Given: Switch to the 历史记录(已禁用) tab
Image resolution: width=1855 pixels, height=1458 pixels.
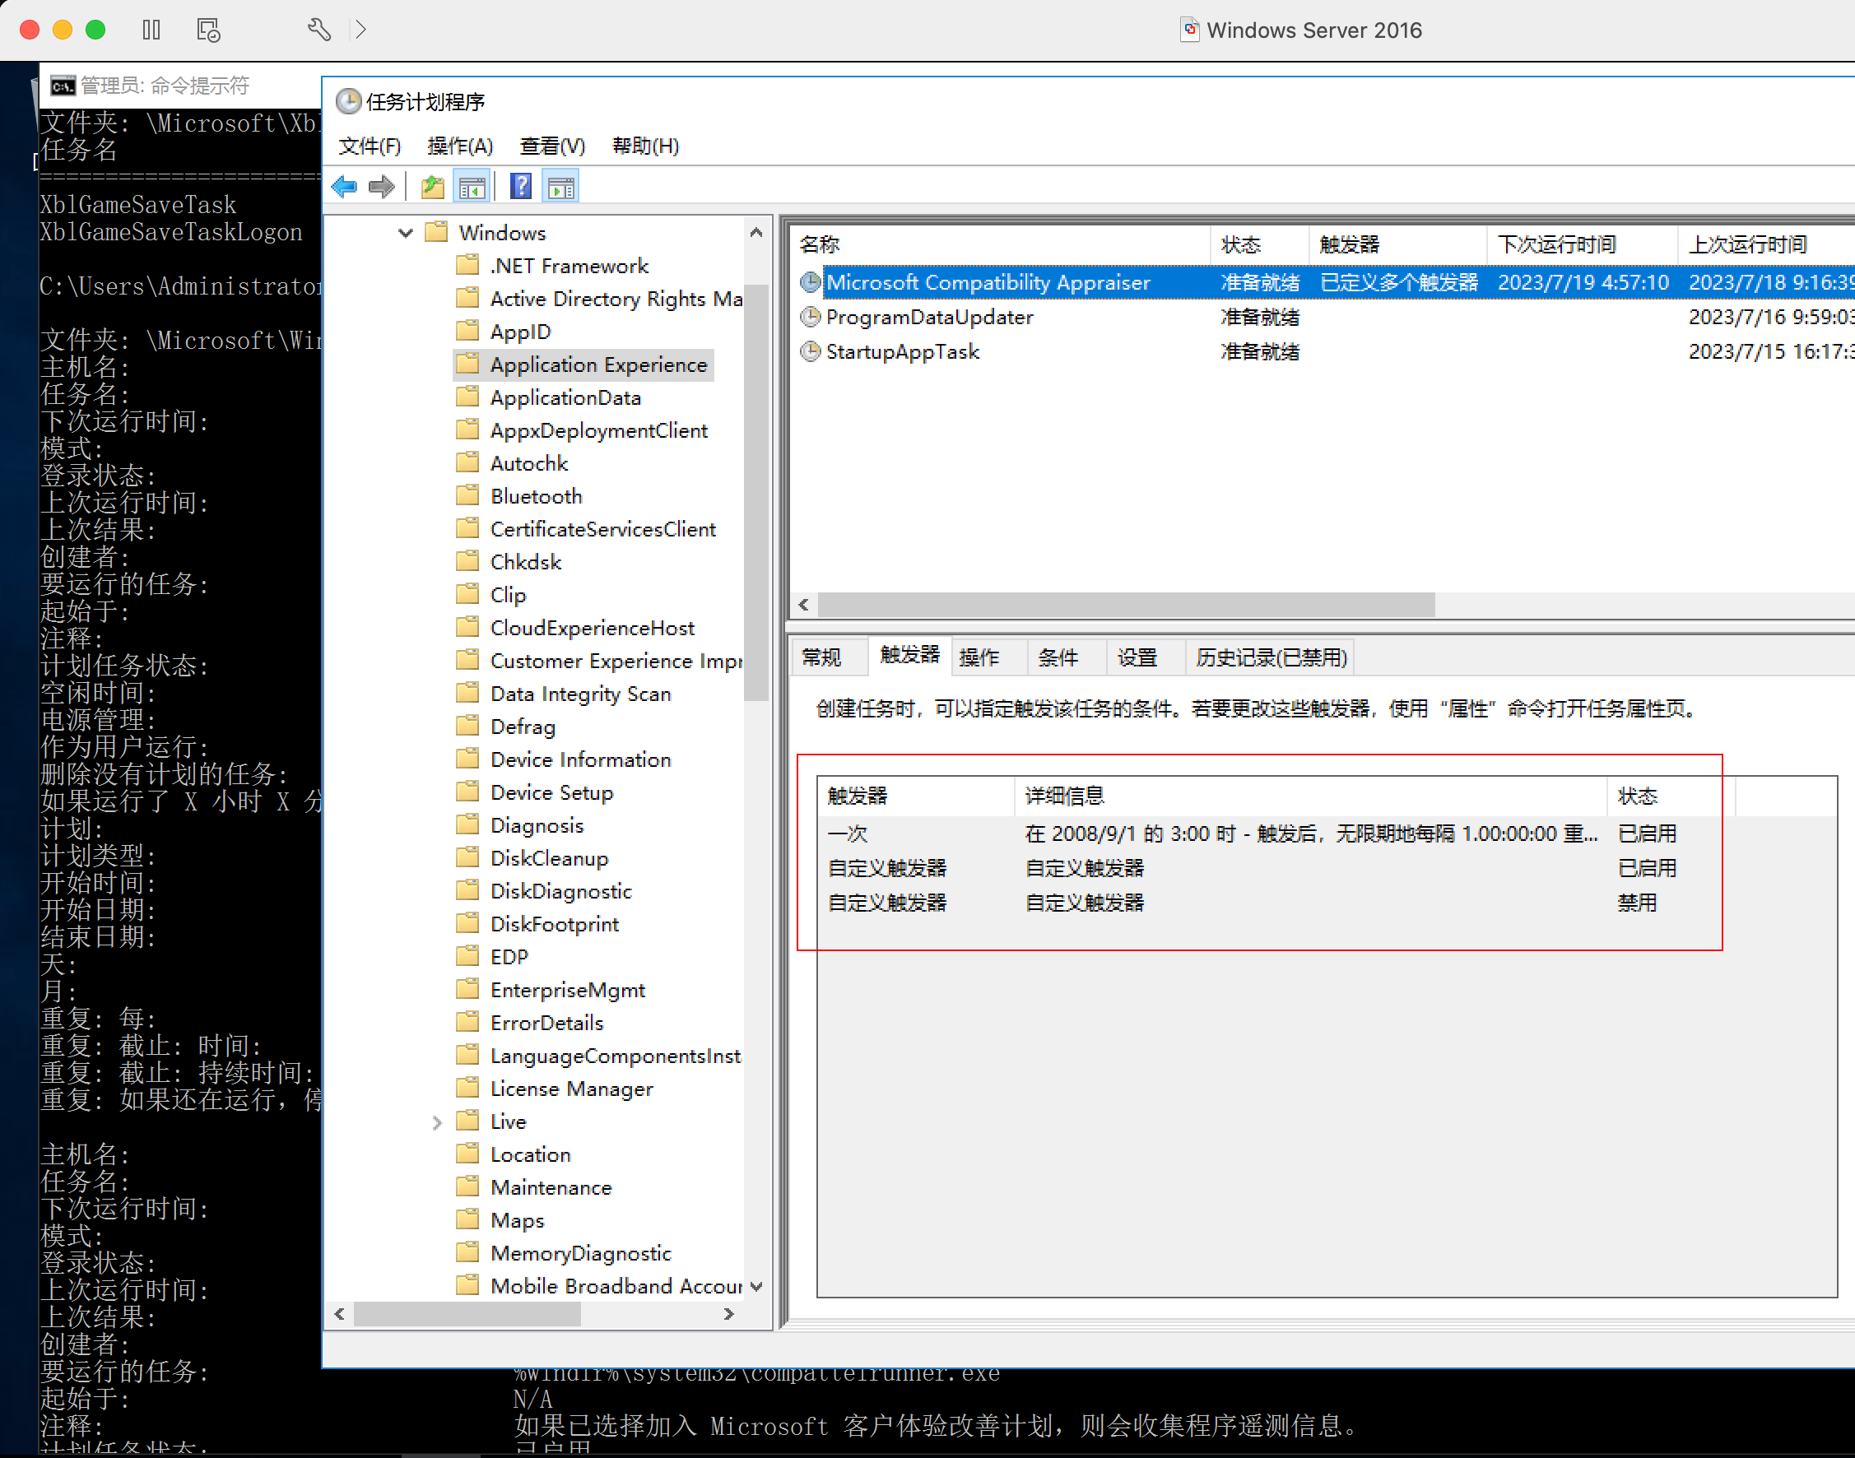Looking at the screenshot, I should pyautogui.click(x=1270, y=657).
